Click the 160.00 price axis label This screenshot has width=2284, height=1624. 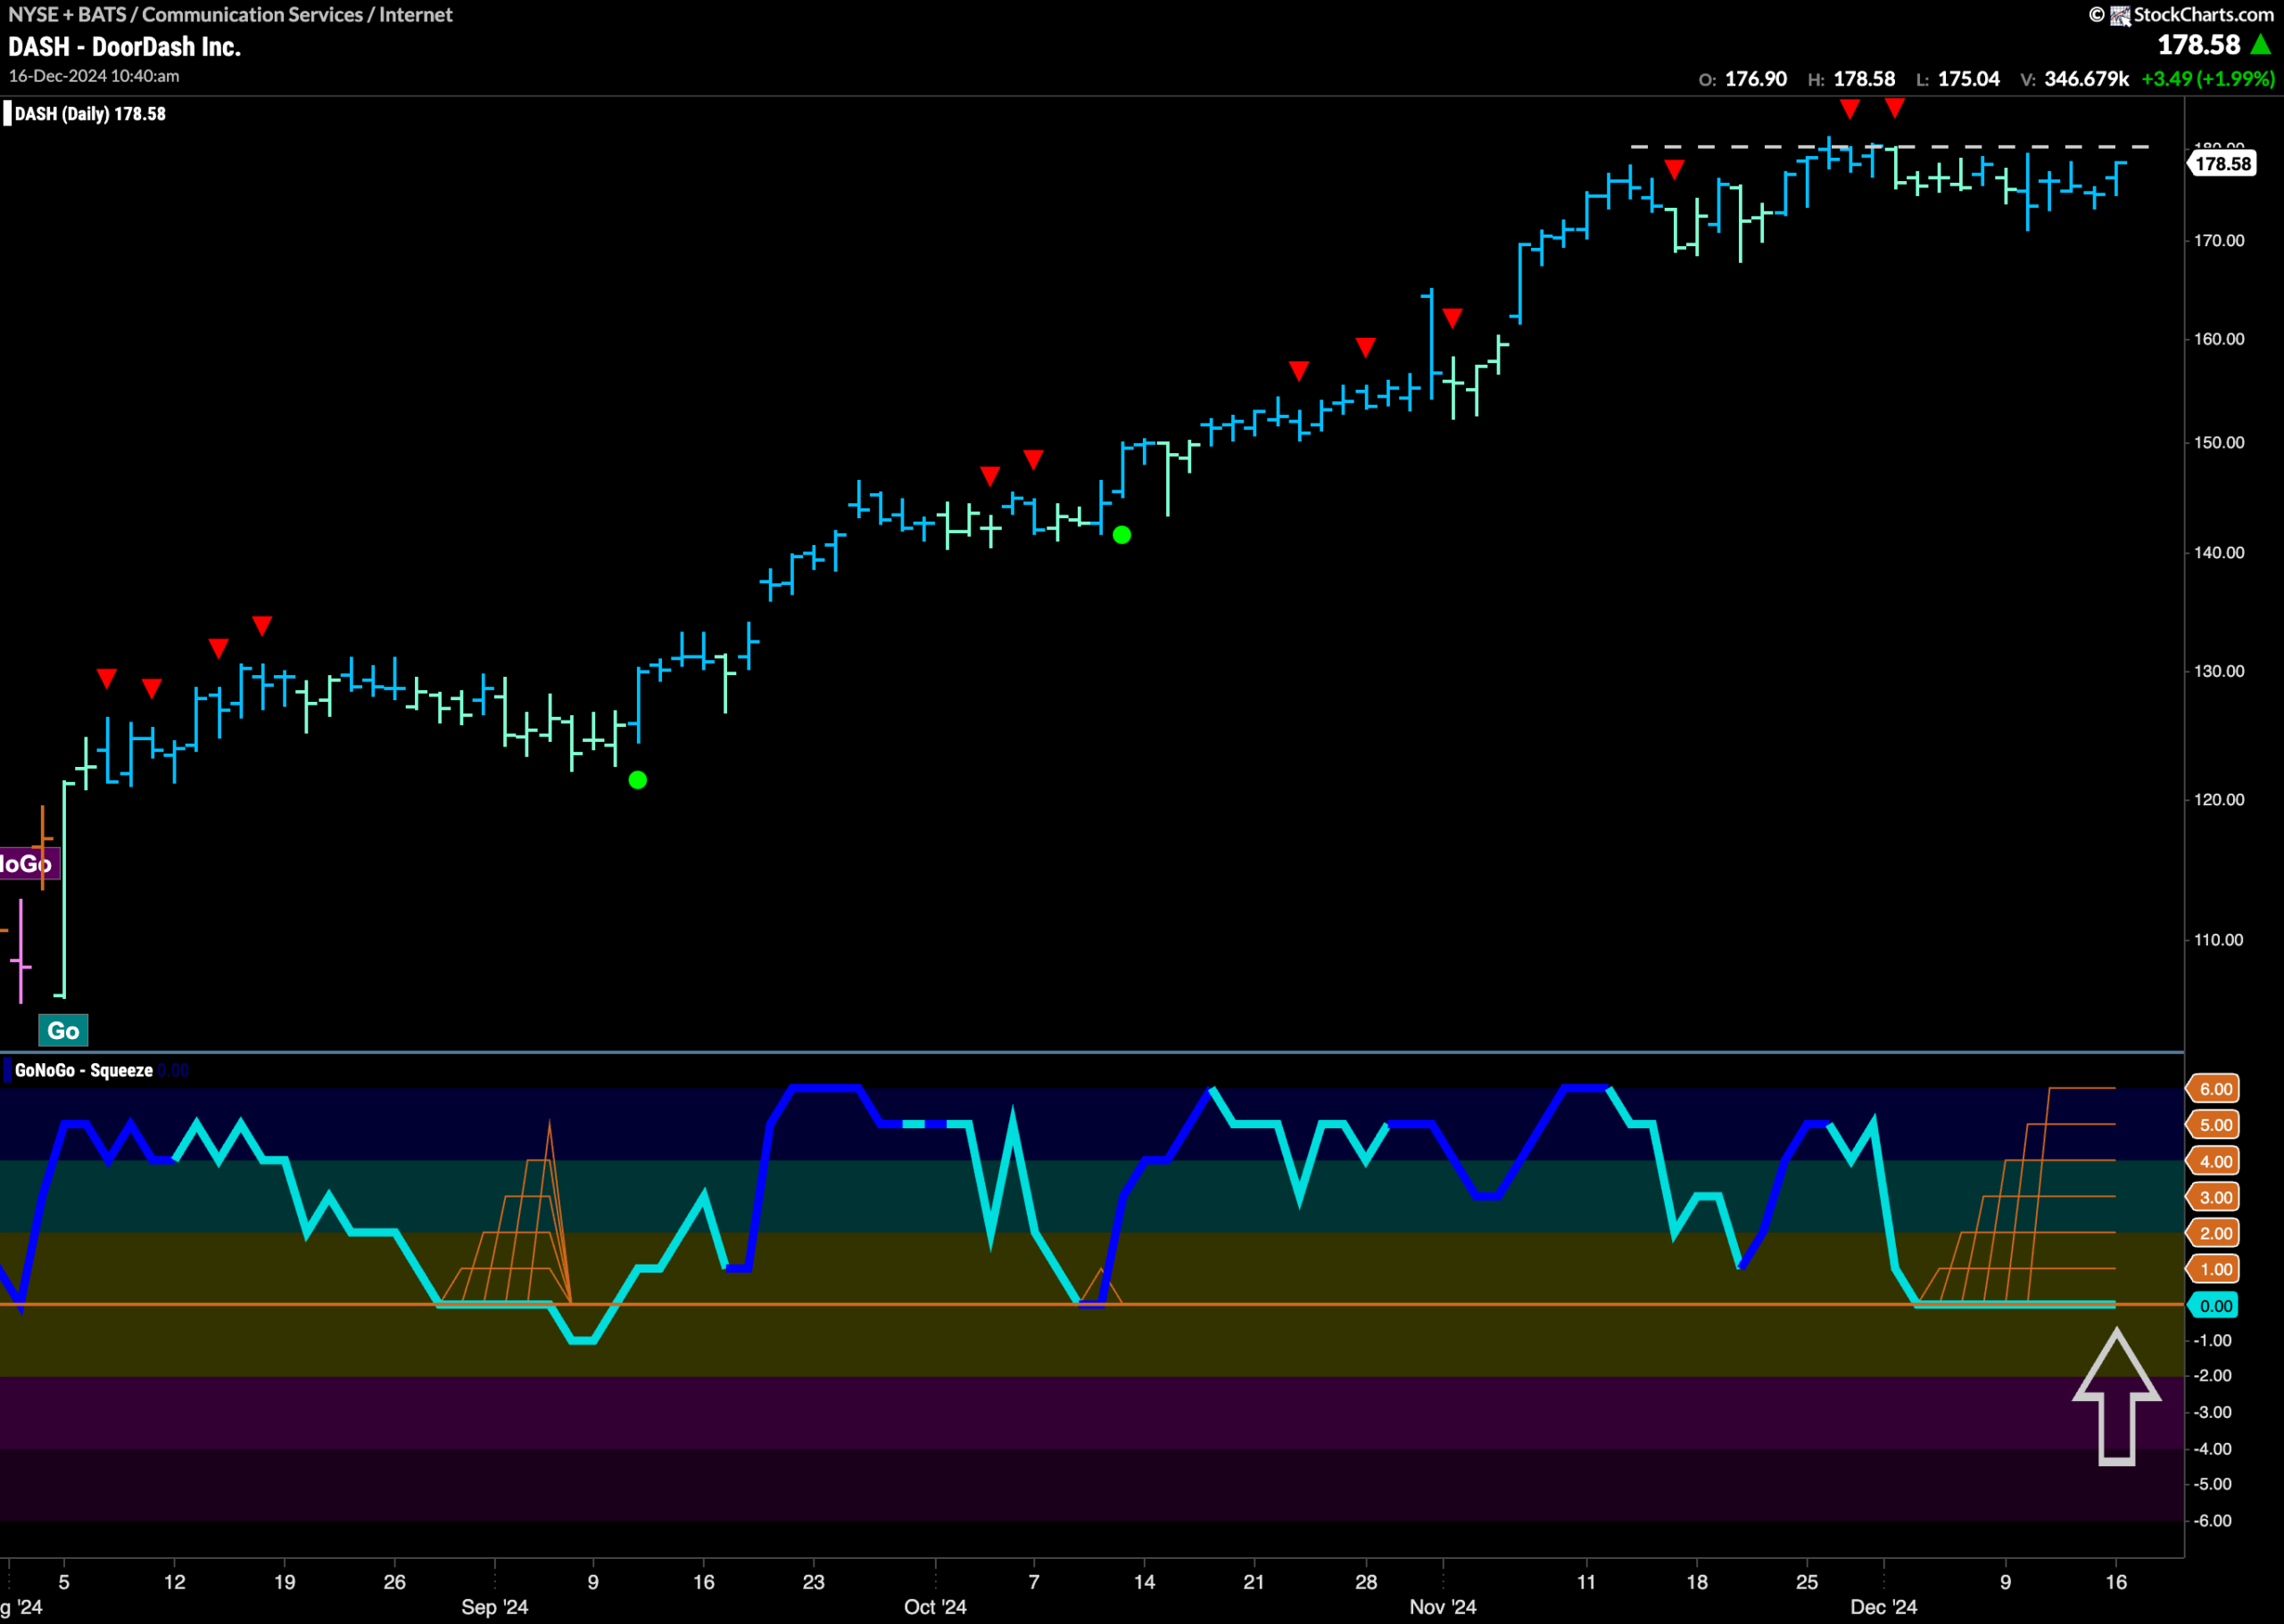point(2219,339)
